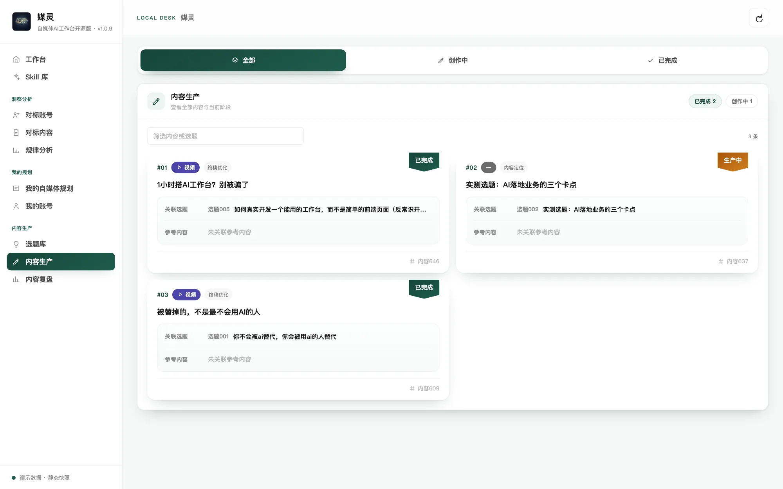This screenshot has height=489, width=783.
Task: Switch to the 已完成 tab
Action: (662, 60)
